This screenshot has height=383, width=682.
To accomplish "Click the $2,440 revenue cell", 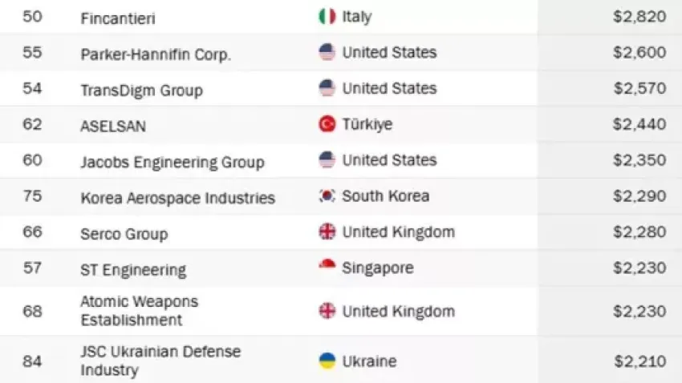I will (x=639, y=124).
